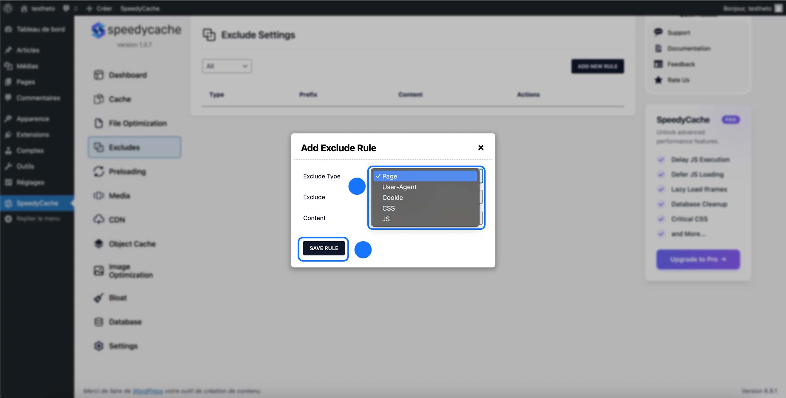
Task: Open the Documentation link
Action: 689,48
